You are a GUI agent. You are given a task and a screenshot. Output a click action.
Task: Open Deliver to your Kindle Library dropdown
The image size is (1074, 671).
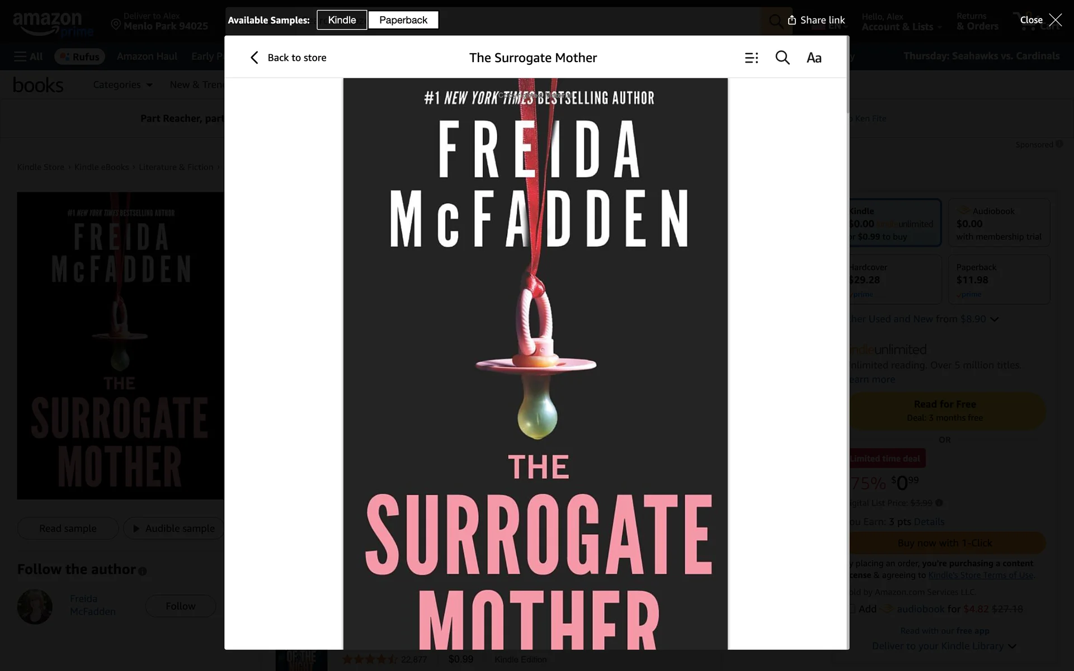click(944, 646)
